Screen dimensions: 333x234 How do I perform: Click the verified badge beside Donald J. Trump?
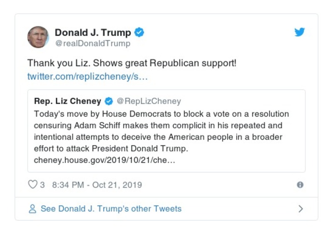[x=140, y=32]
